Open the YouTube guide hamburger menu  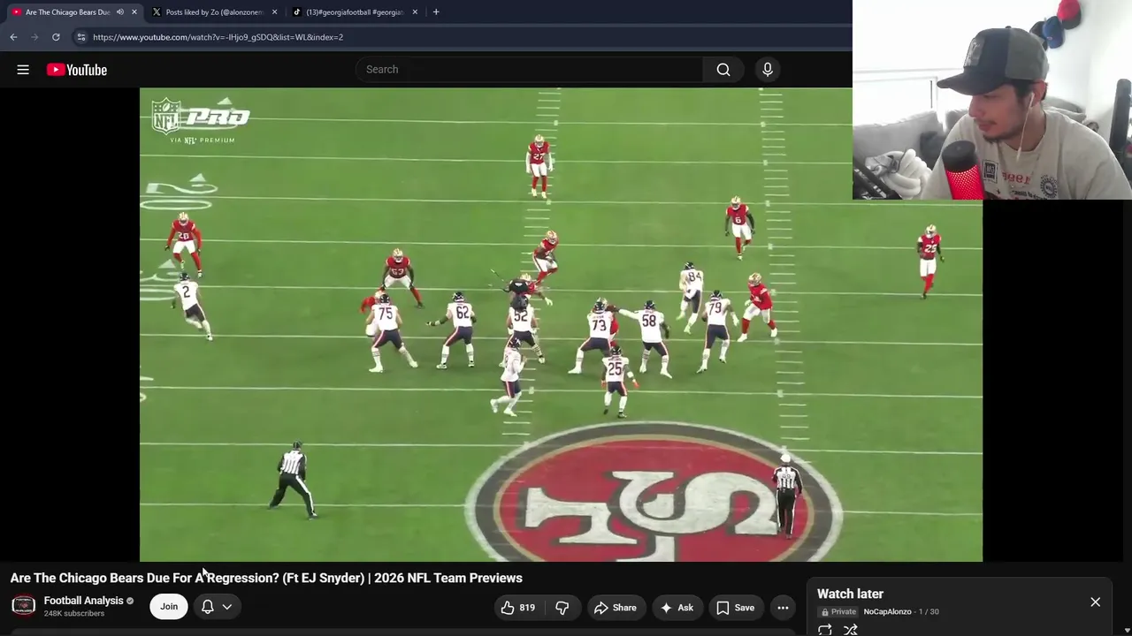23,70
